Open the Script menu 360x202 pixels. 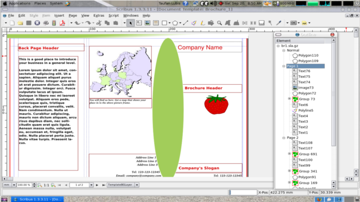(114, 16)
